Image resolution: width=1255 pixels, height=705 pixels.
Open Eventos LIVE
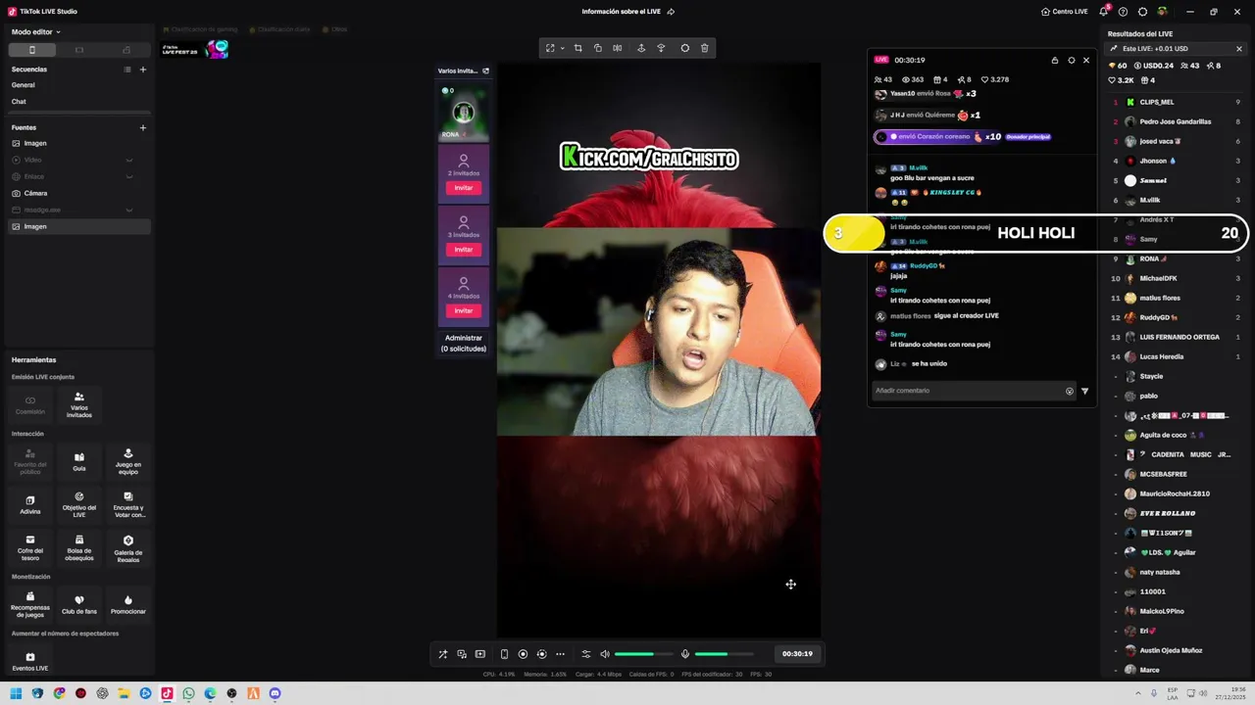pos(30,662)
